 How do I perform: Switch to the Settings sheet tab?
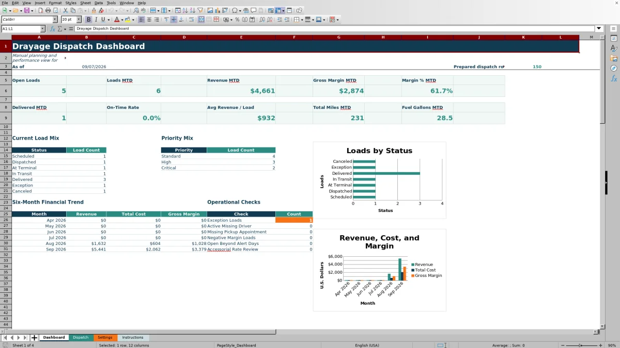(x=105, y=338)
